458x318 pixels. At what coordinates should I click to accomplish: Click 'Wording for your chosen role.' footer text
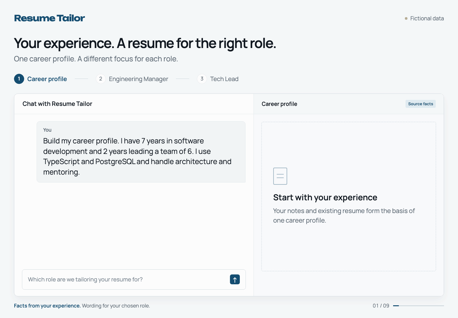point(116,306)
